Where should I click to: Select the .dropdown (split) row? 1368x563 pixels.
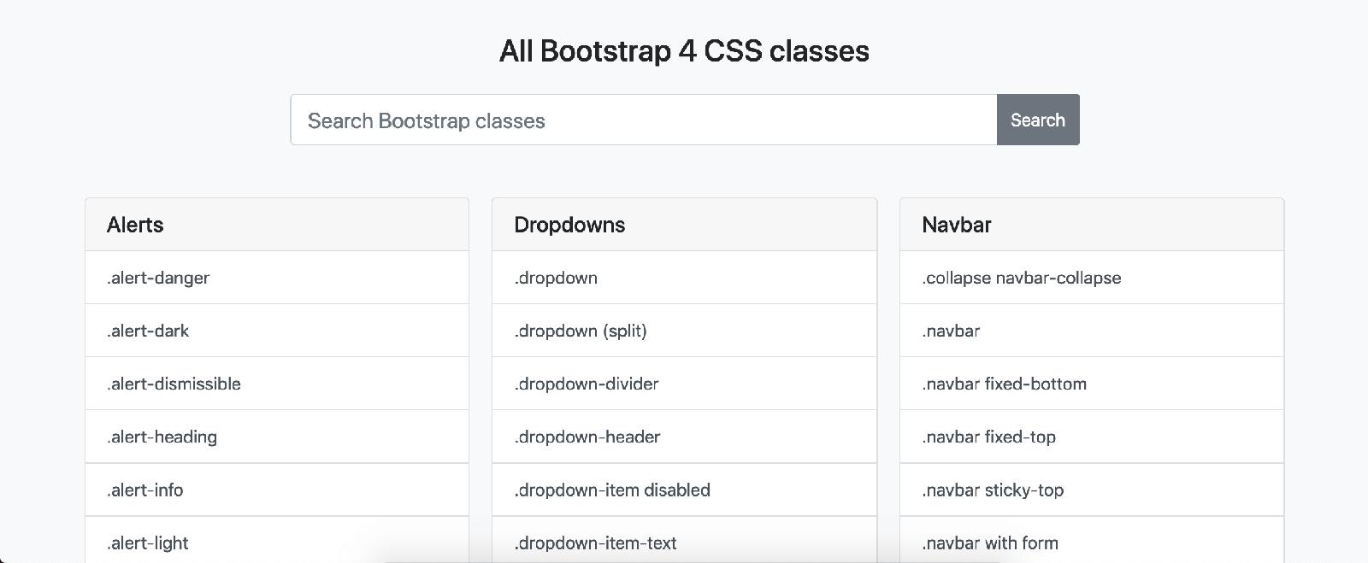[685, 331]
